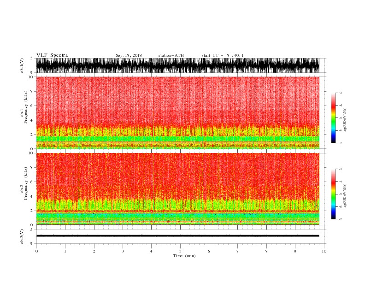Click the ch.1 spectrogram colorbar

(333, 118)
